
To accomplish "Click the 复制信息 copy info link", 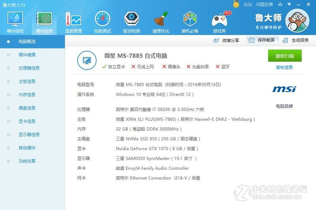I will point(284,67).
